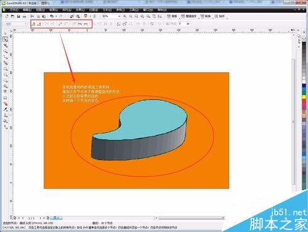Select the Text tool
This screenshot has height=232, width=308.
[x=6, y=92]
